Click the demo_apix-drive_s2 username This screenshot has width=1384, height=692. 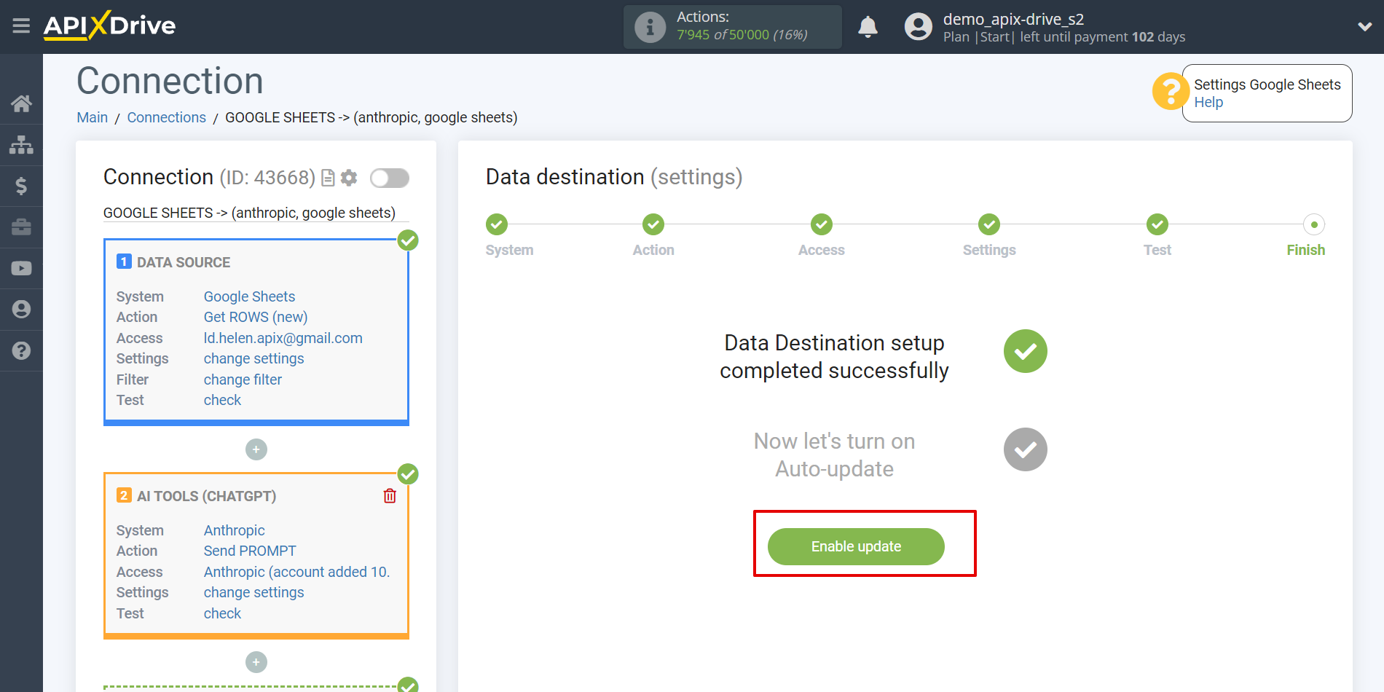(1013, 19)
